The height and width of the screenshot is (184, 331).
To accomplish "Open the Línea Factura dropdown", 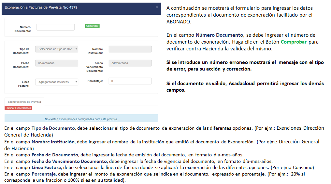I will 57,82.
